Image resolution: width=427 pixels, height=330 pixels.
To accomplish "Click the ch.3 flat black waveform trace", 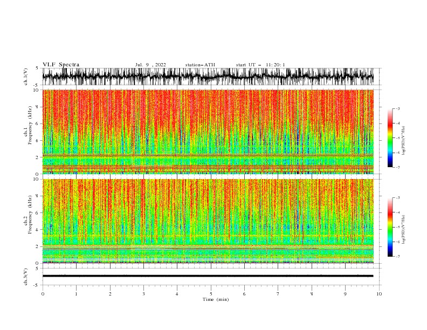I will coord(208,276).
